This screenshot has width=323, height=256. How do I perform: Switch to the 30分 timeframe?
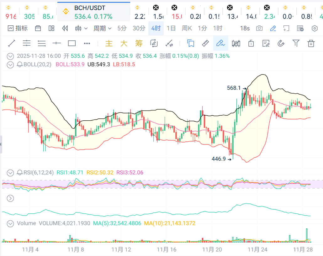point(139,29)
